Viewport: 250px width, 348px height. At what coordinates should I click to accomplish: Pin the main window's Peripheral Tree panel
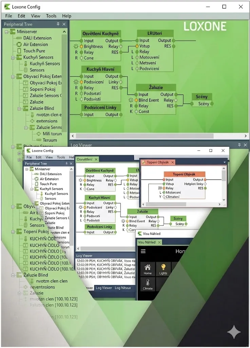(x=58, y=24)
